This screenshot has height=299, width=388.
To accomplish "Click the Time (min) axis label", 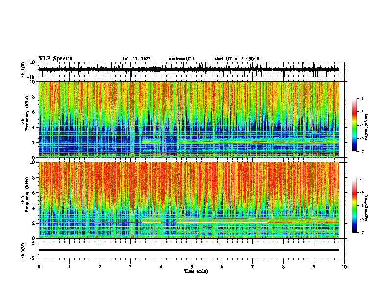I will 196,271.
